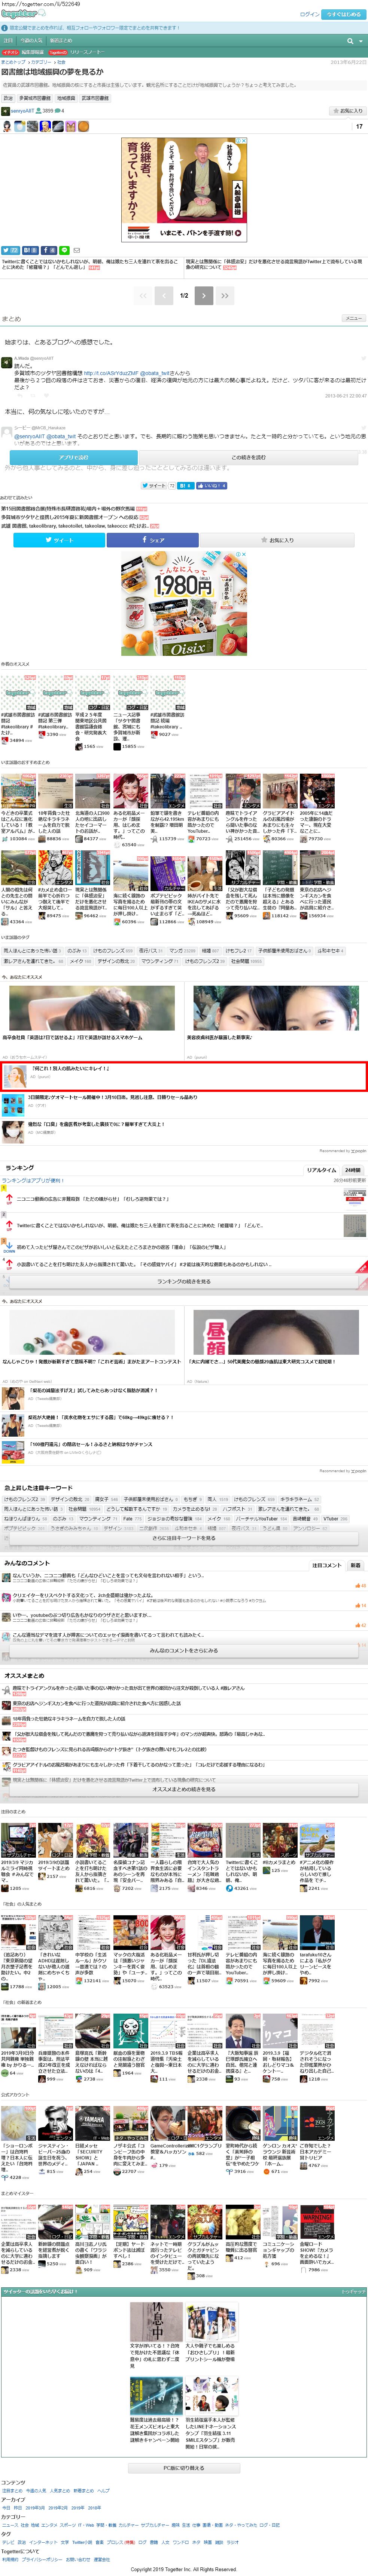Expand the header dropdown arrow beside search
The width and height of the screenshot is (368, 2576).
tap(361, 41)
